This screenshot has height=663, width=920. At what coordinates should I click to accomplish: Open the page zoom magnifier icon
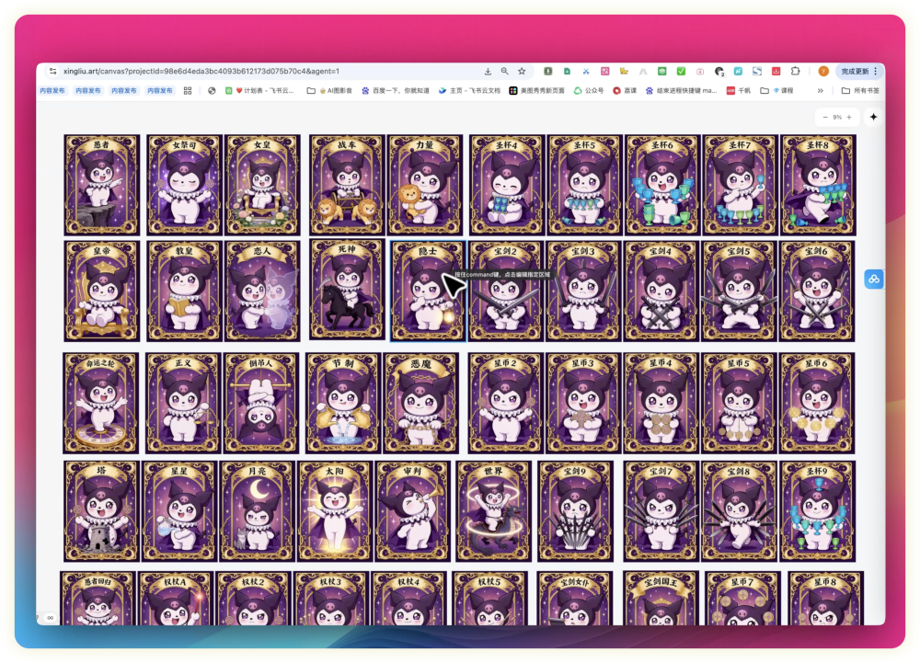(504, 72)
